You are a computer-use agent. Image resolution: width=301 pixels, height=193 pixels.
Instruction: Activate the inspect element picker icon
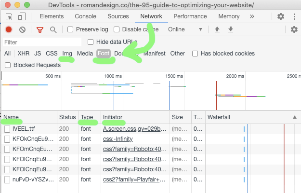click(x=9, y=17)
